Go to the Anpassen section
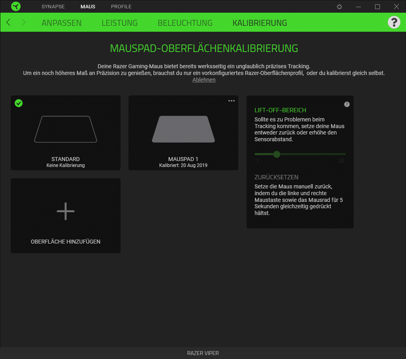The height and width of the screenshot is (359, 406). (61, 23)
